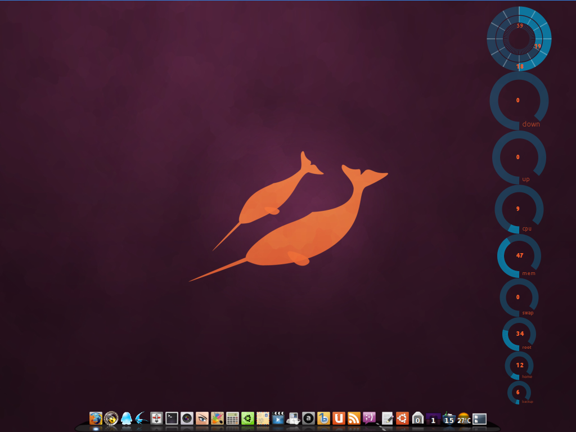Launch Firefox from the dock
This screenshot has width=576, height=432.
[96, 418]
